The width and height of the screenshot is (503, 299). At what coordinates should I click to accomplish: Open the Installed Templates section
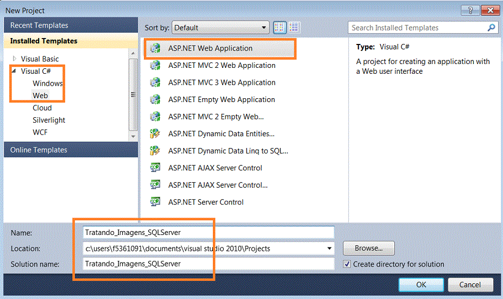71,41
